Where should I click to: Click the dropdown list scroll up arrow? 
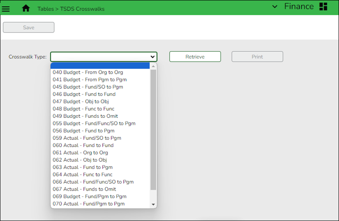click(153, 66)
